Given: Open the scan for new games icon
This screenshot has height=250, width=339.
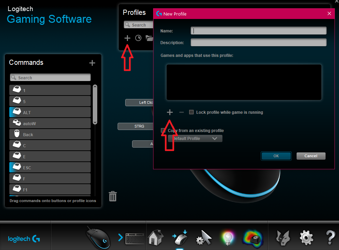Looking at the screenshot, I should click(138, 38).
